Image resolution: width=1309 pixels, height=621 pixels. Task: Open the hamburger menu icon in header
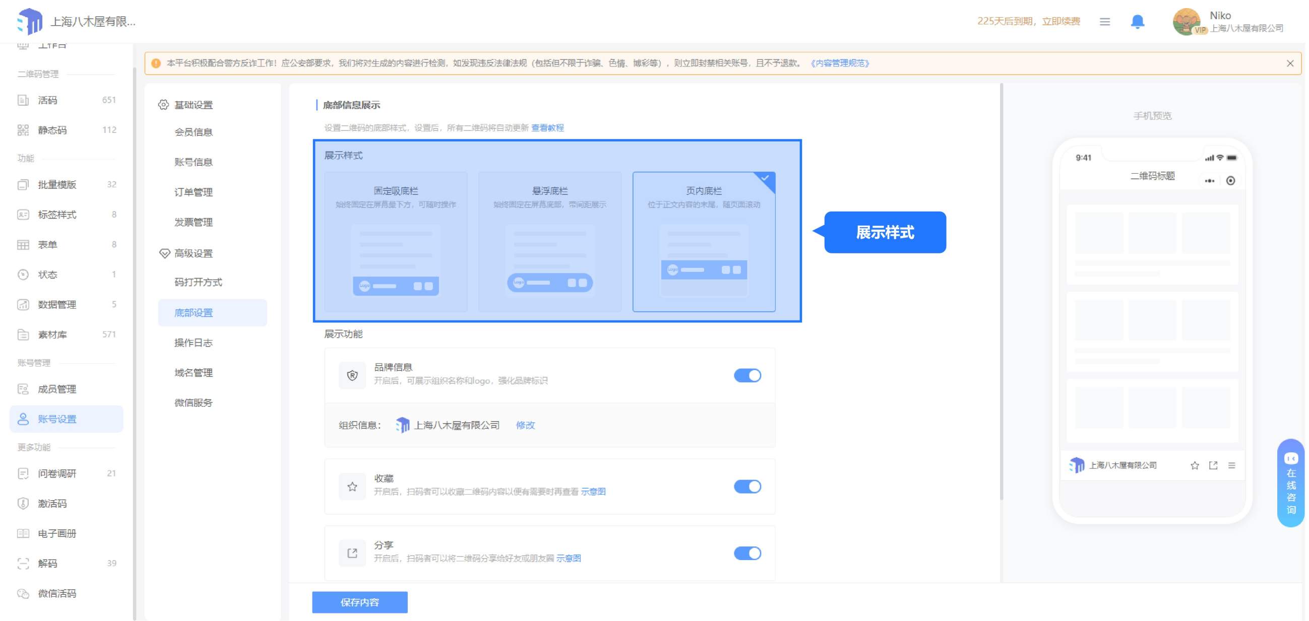(1104, 21)
